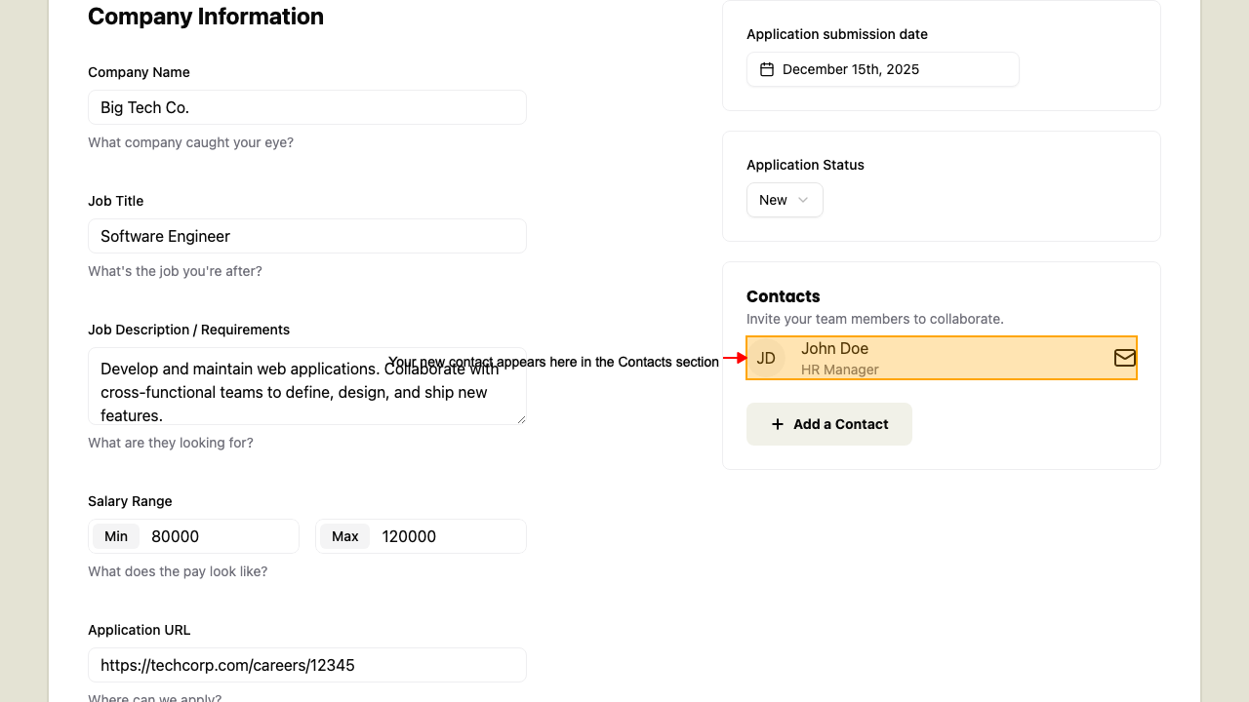This screenshot has height=702, width=1249.
Task: Click the envelope icon for John Doe
Action: 1124,358
